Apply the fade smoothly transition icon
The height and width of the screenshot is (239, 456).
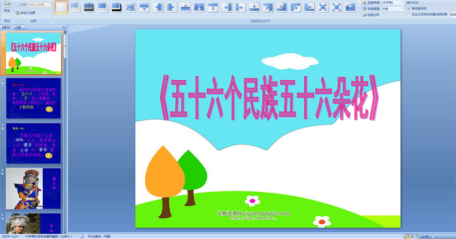[x=75, y=7]
